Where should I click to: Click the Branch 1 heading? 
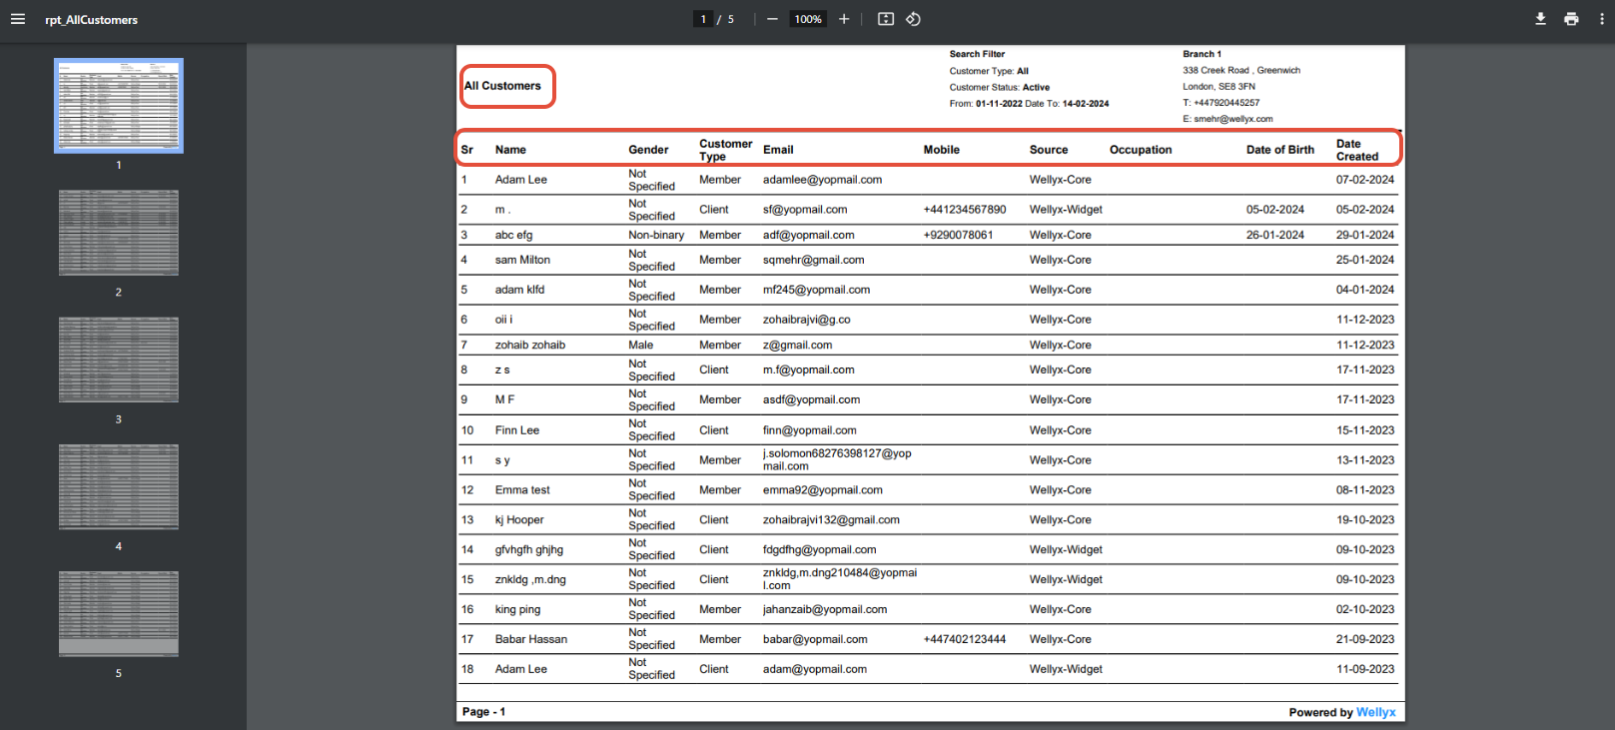point(1203,54)
